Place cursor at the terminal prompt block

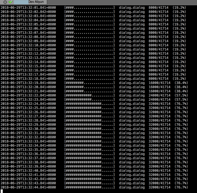coord(1,191)
